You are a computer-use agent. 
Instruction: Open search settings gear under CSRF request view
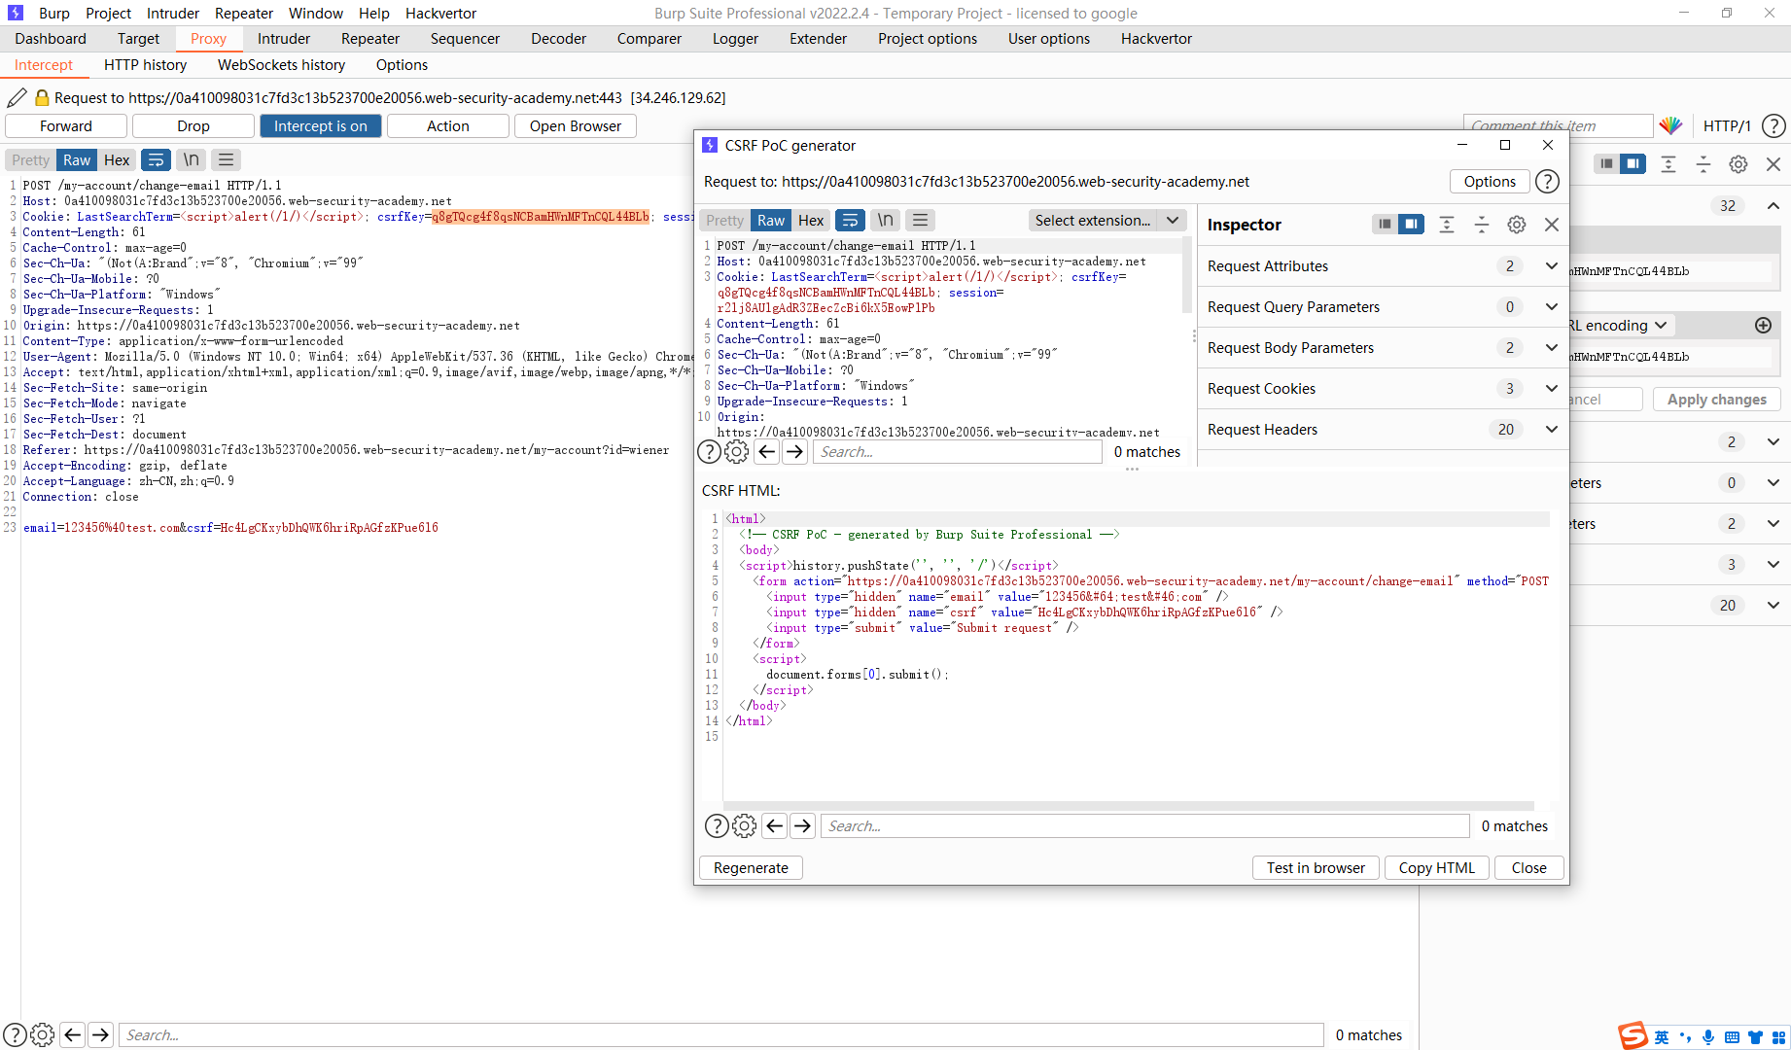click(737, 451)
